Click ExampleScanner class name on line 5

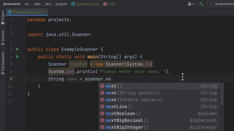tap(80, 49)
